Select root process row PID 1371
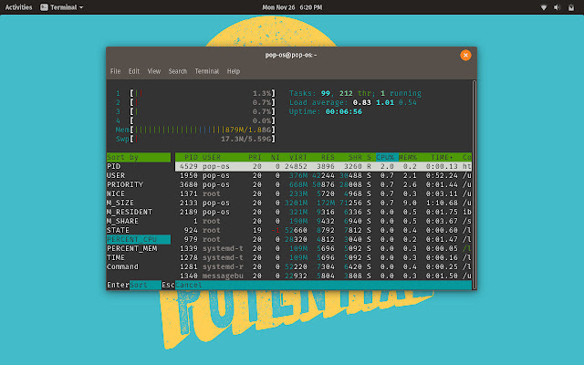The image size is (584, 365). pos(323,193)
